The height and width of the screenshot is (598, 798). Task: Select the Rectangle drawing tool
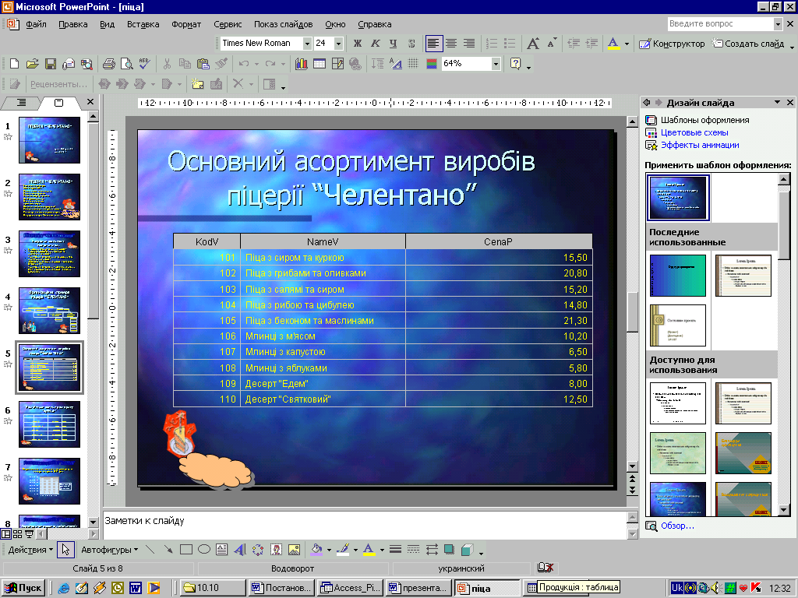pos(185,549)
